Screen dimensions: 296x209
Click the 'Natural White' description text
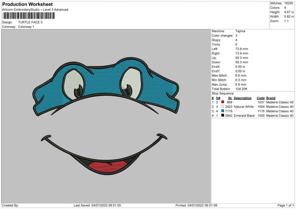[x=244, y=107]
